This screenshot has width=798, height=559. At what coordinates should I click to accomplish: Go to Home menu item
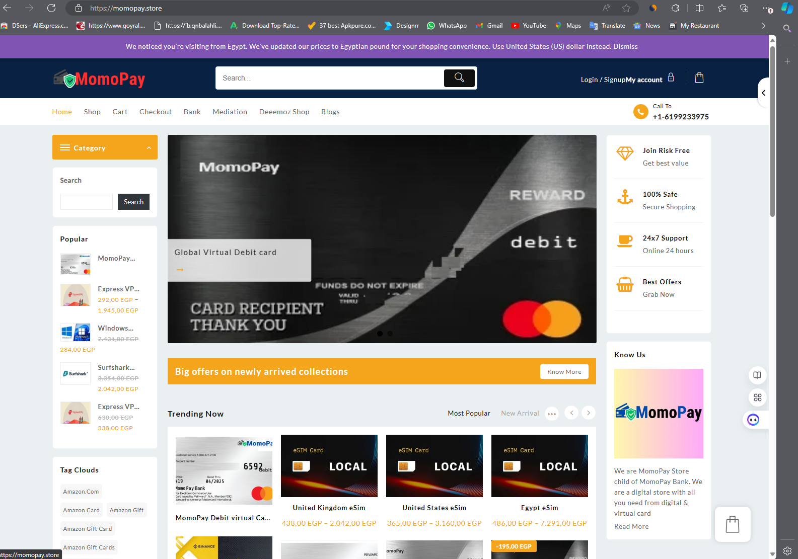point(62,112)
